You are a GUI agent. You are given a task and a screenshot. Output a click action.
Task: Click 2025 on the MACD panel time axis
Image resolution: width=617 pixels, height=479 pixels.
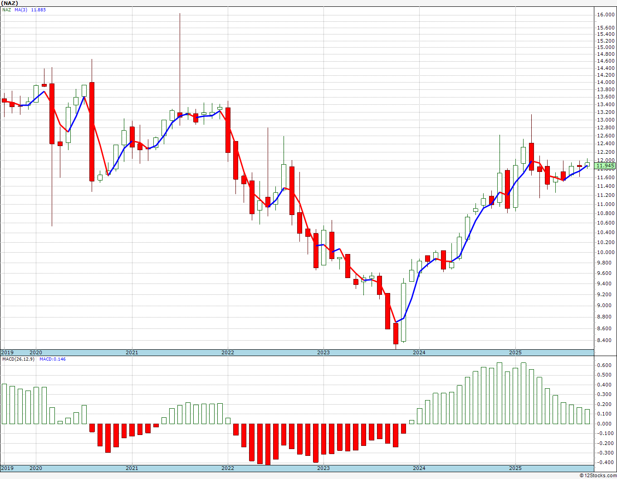[515, 468]
